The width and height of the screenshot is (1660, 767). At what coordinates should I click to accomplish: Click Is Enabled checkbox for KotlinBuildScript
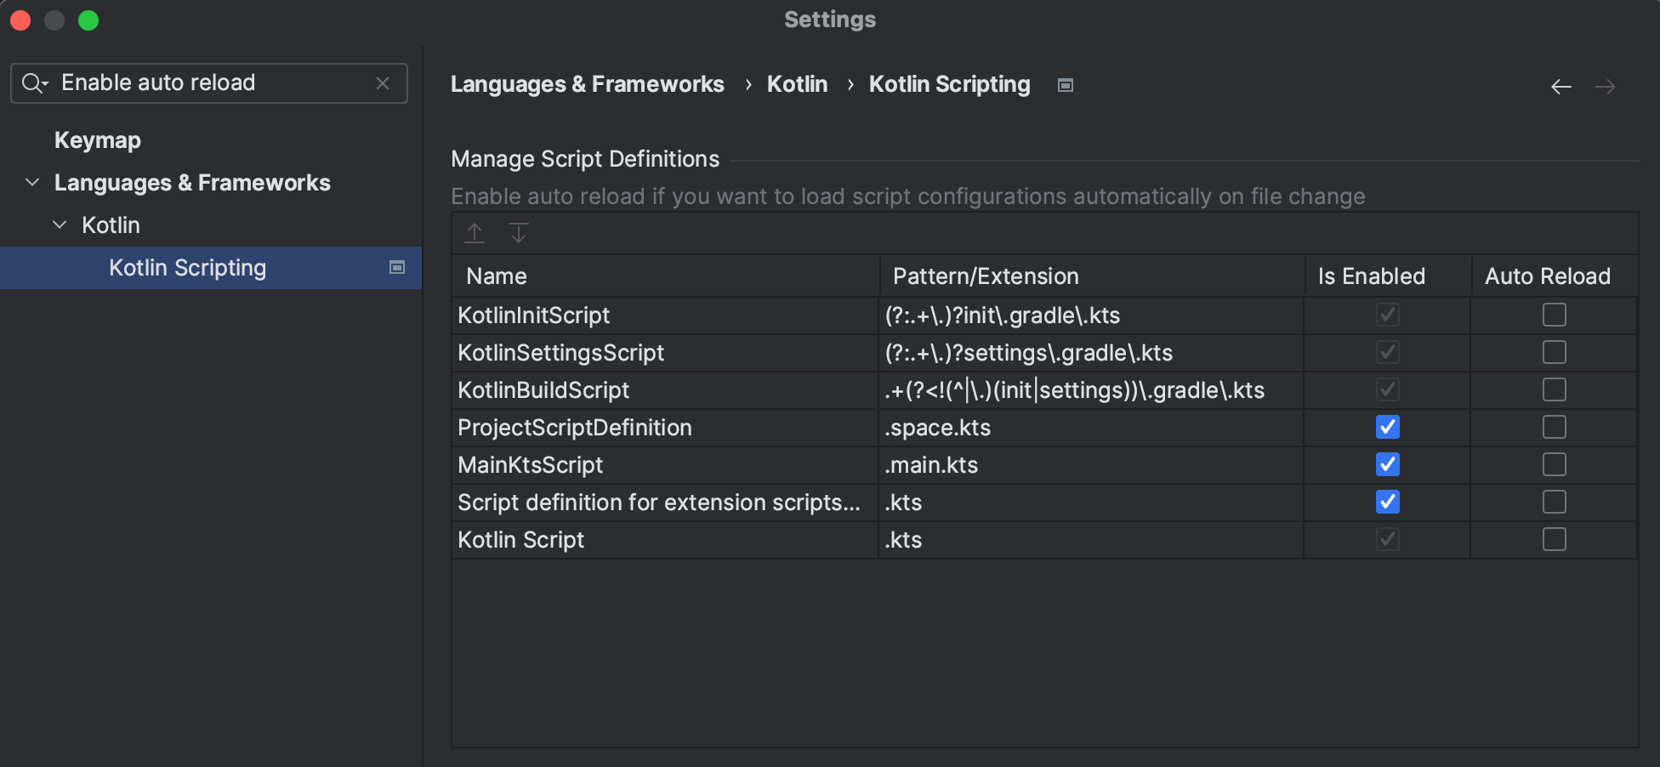tap(1388, 389)
